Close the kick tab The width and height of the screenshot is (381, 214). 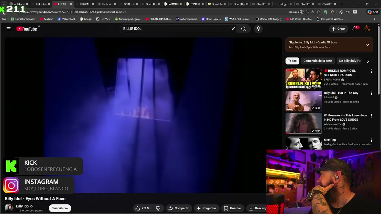[49, 4]
